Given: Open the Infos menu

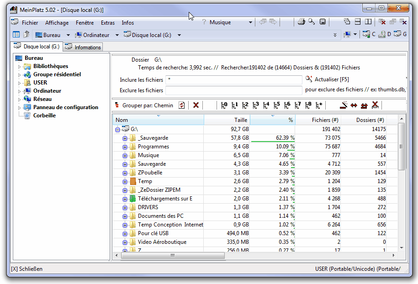Looking at the screenshot, I should 128,23.
